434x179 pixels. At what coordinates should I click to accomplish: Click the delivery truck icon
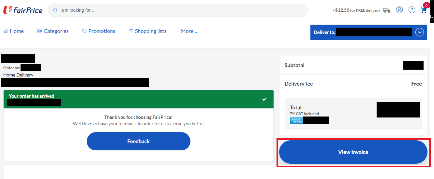(x=387, y=10)
